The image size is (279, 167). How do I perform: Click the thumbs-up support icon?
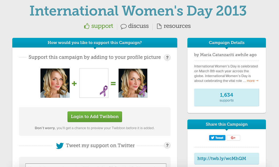pos(87,26)
